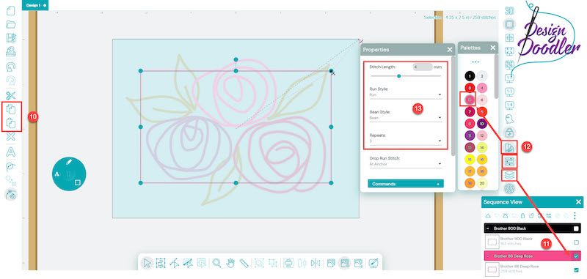Click the Undo arrow icon
587x279 pixels.
pyautogui.click(x=11, y=67)
